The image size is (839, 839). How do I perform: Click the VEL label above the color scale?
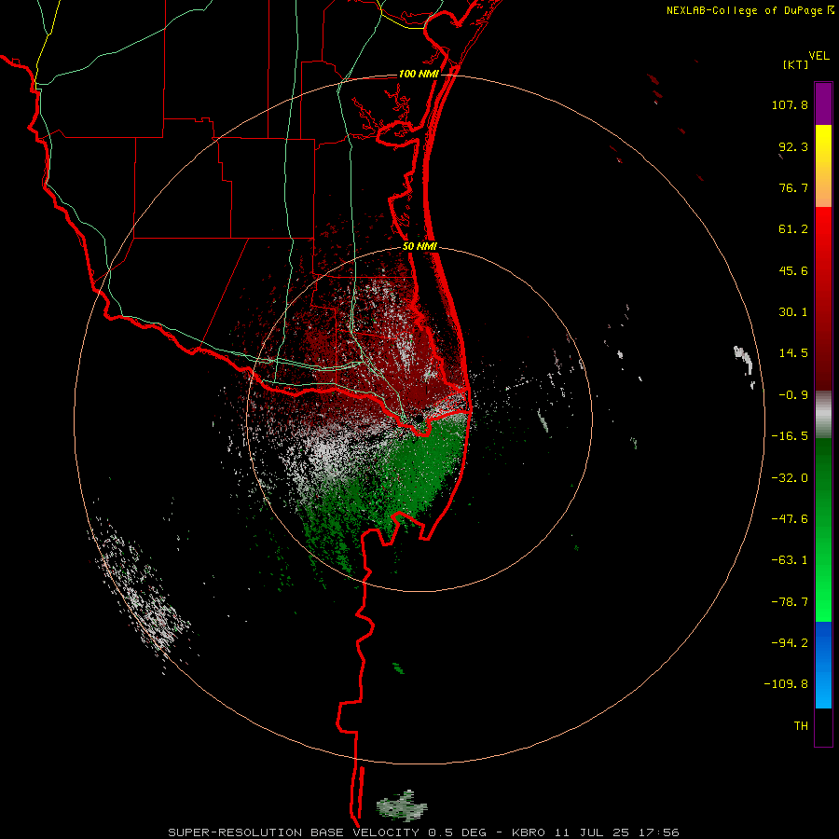(x=818, y=55)
